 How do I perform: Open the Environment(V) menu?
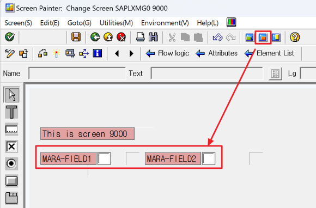click(x=165, y=23)
